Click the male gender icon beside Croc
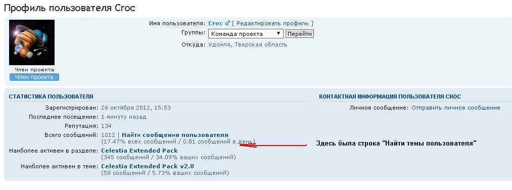The width and height of the screenshot is (512, 190). click(x=227, y=23)
